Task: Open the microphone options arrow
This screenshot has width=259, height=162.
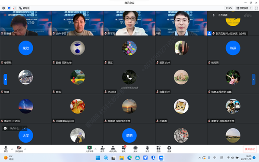Action: (x=12, y=149)
